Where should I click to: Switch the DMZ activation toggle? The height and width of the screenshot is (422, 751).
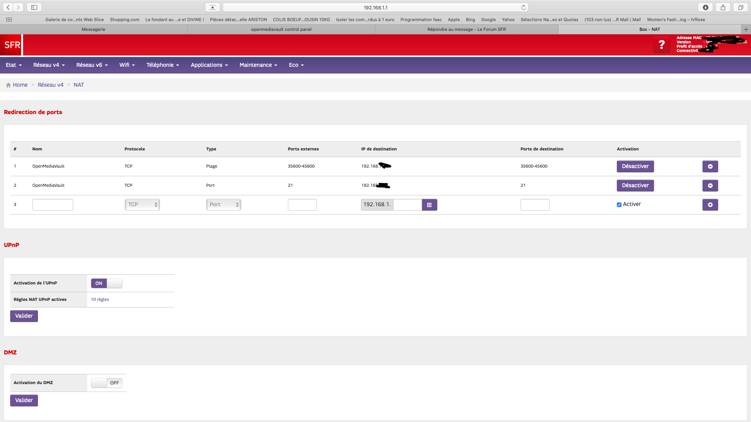click(106, 383)
